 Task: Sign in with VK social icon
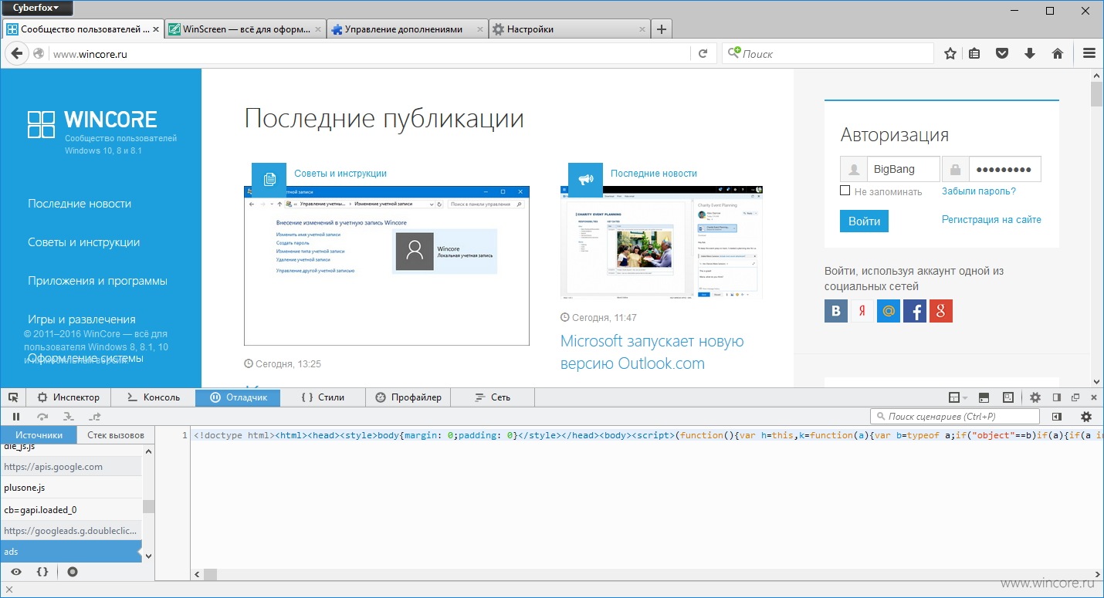coord(836,311)
